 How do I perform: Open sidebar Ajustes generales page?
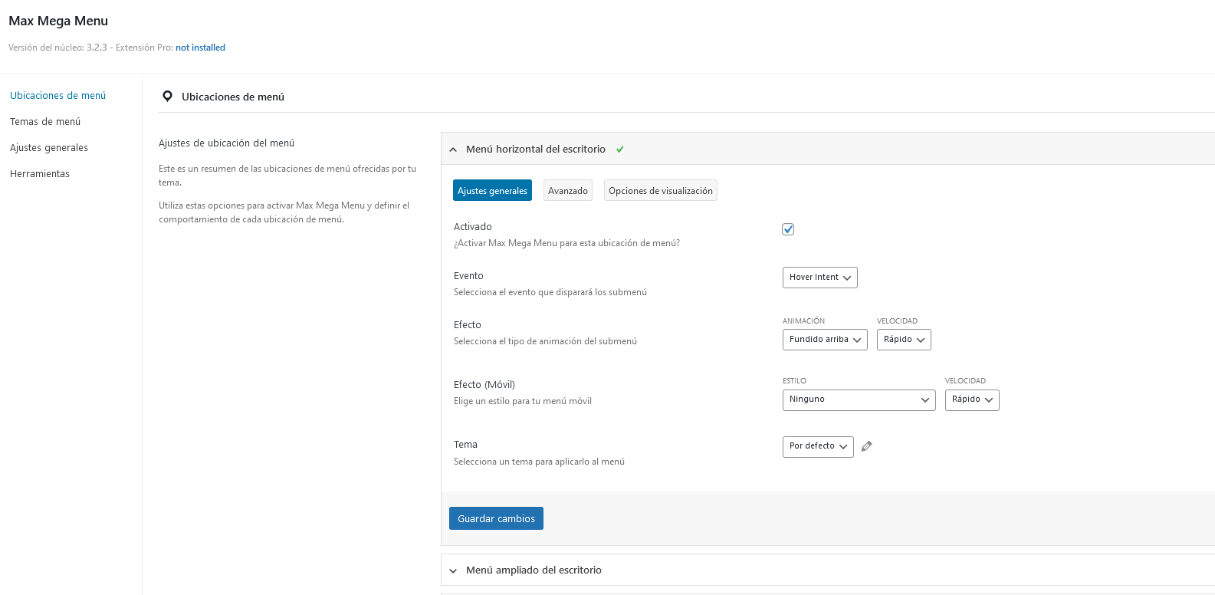tap(49, 148)
